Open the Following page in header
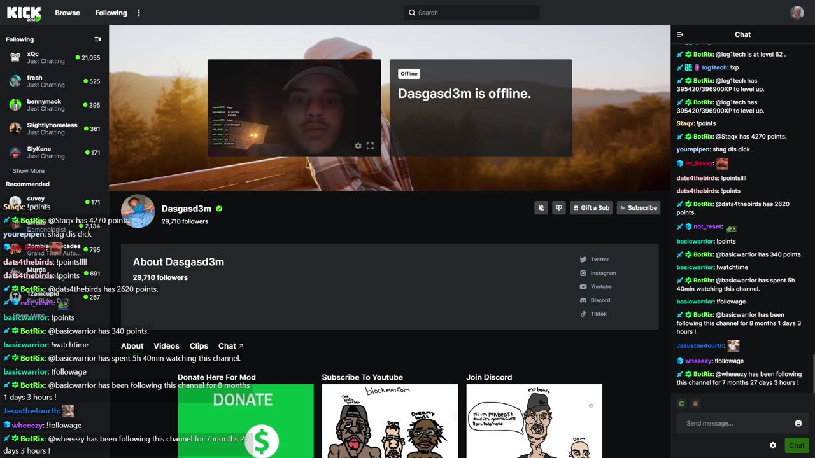Image resolution: width=815 pixels, height=458 pixels. [111, 13]
